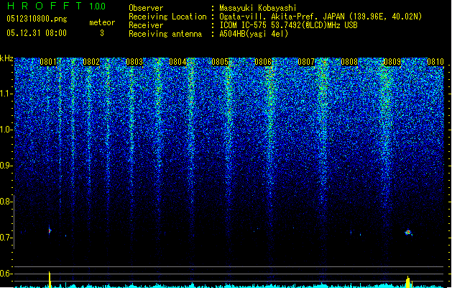Click the HROFFT 1.00 program title
452x288 pixels.
pos(57,6)
